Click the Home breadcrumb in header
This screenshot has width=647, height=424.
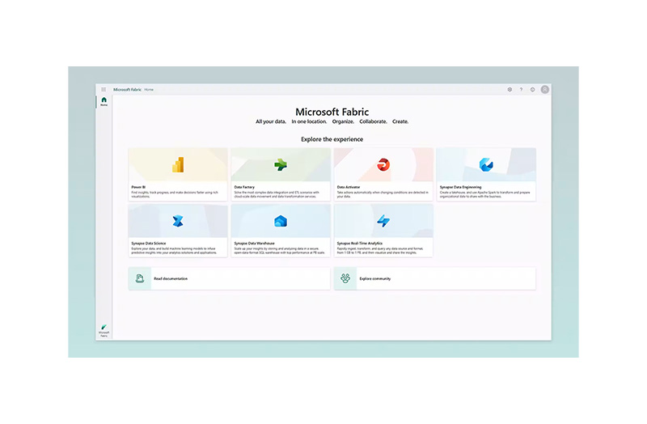pyautogui.click(x=149, y=90)
